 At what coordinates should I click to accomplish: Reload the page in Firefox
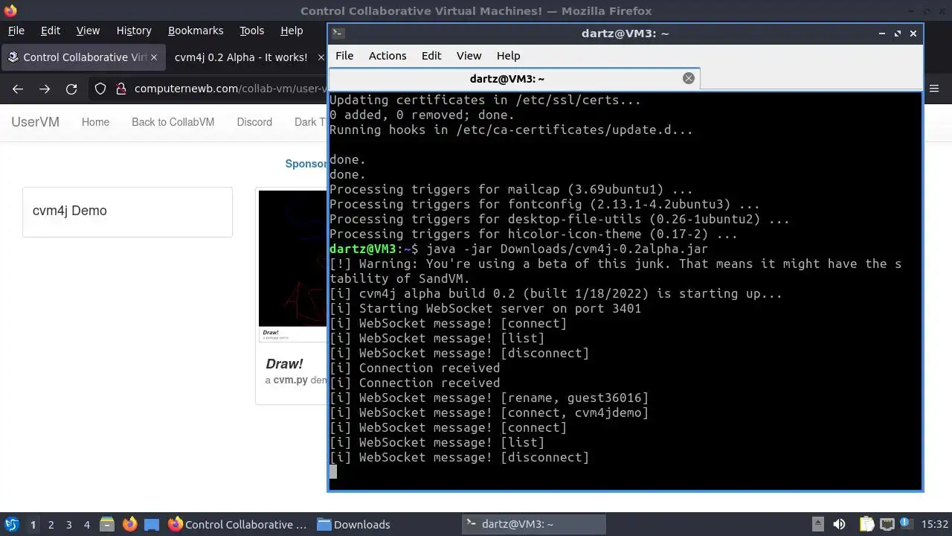71,89
